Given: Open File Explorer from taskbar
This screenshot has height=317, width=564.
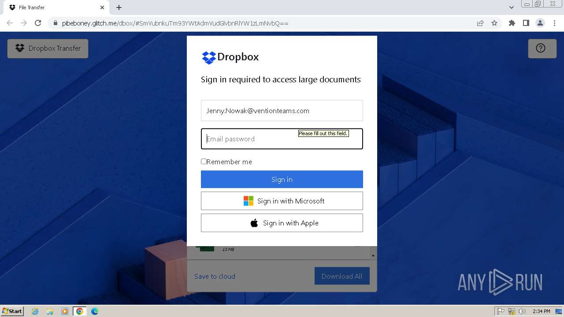Looking at the screenshot, I should click(50, 311).
